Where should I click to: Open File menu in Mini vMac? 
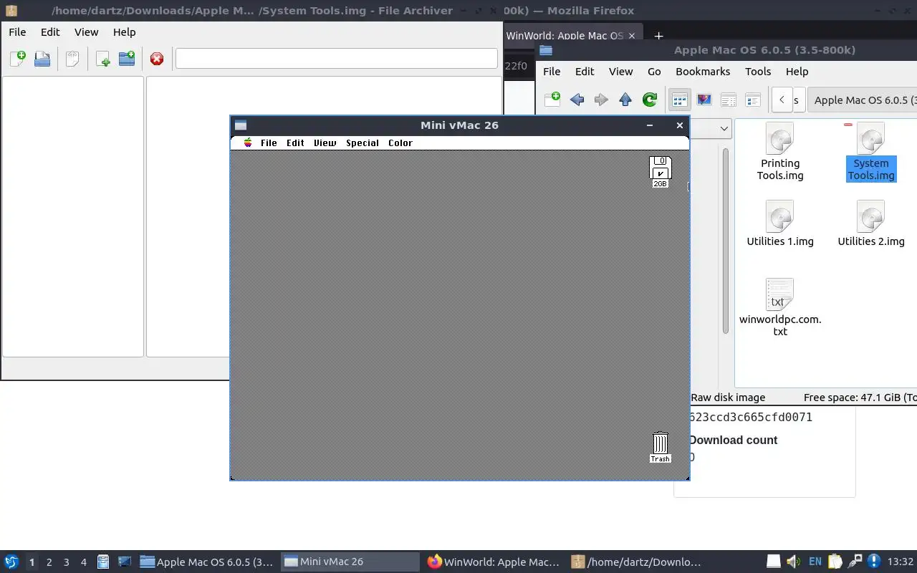coord(269,143)
